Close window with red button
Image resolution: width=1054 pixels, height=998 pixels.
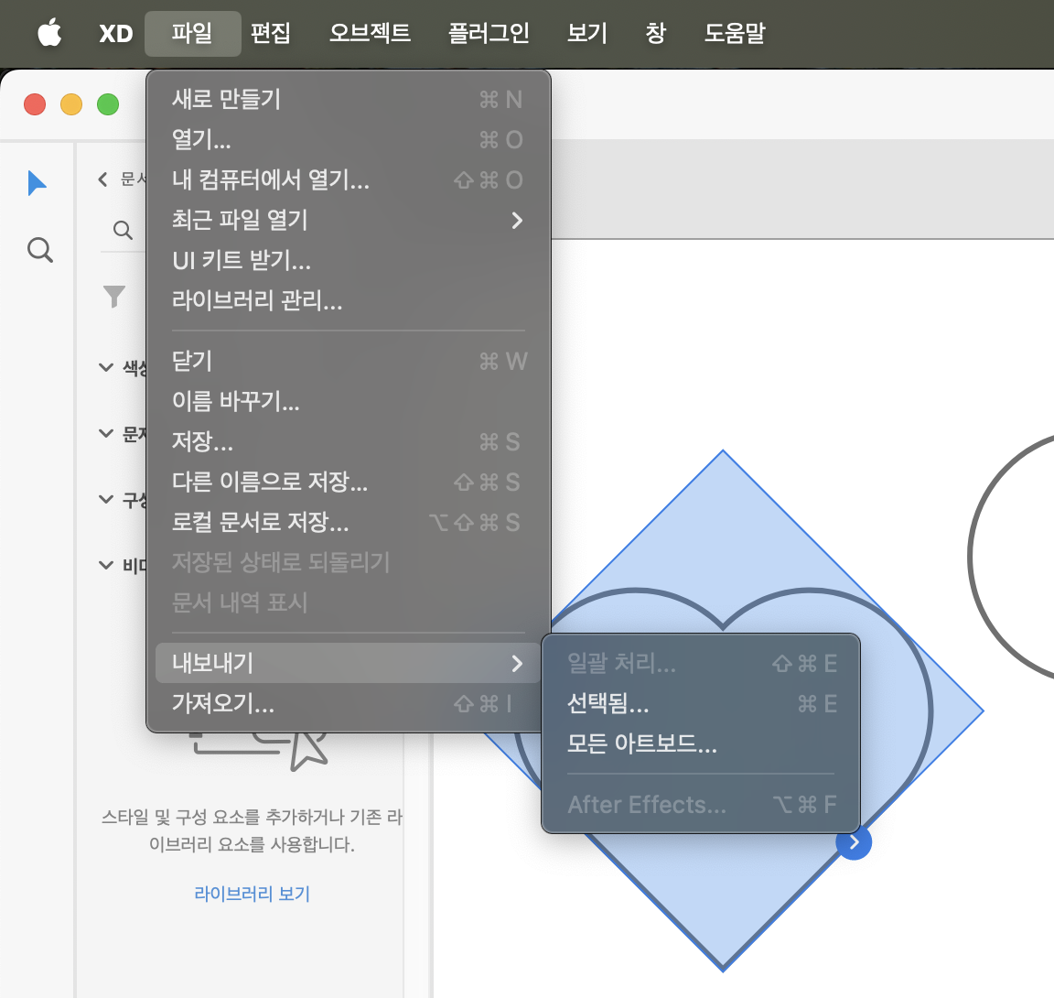[x=35, y=104]
